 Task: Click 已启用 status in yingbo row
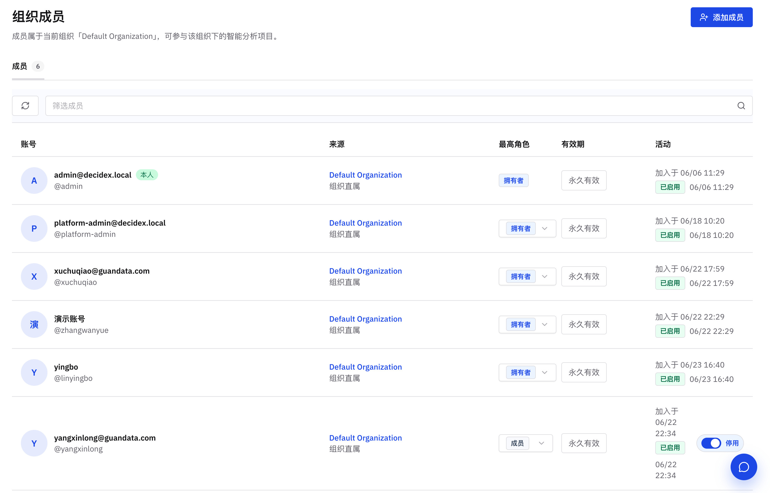pyautogui.click(x=670, y=379)
